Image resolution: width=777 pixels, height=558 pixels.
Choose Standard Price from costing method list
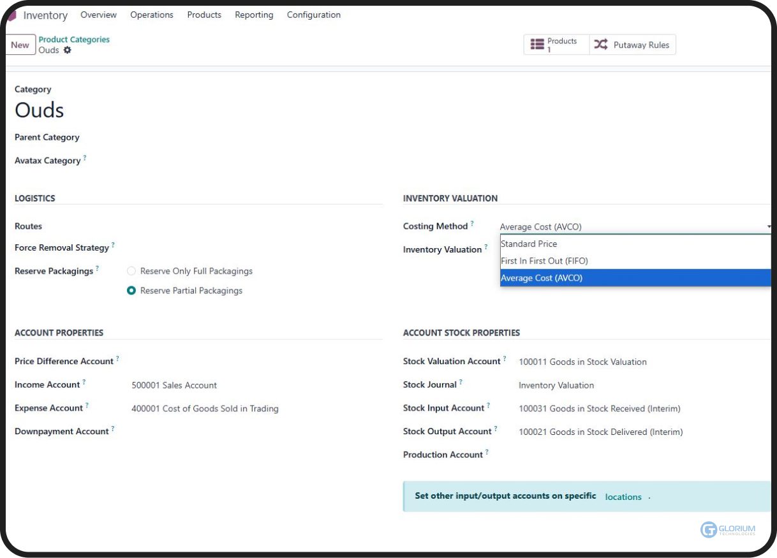click(529, 244)
